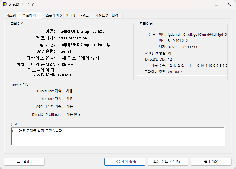This screenshot has width=236, height=169.
Task: Click the Direct3D 가속 value 사용
Action: coord(69,99)
